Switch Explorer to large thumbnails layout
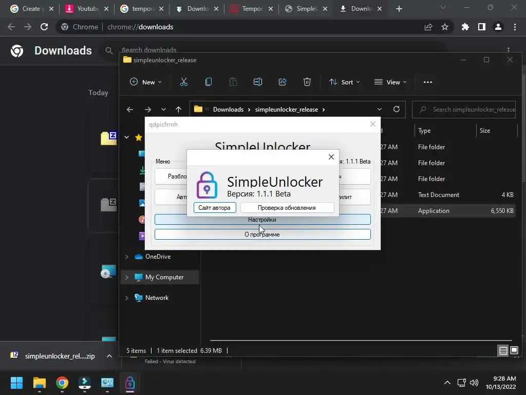The width and height of the screenshot is (526, 395). click(514, 351)
